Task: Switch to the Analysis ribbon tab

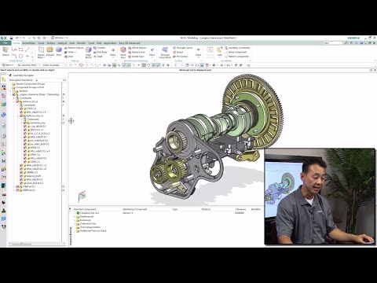Action: 62,43
